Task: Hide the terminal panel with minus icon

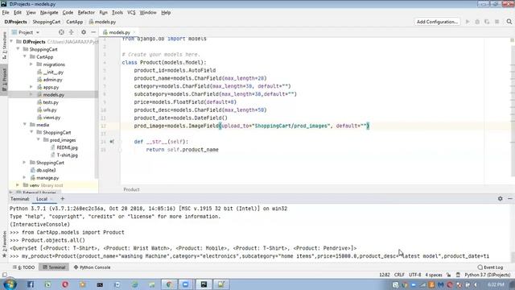Action: (x=509, y=199)
